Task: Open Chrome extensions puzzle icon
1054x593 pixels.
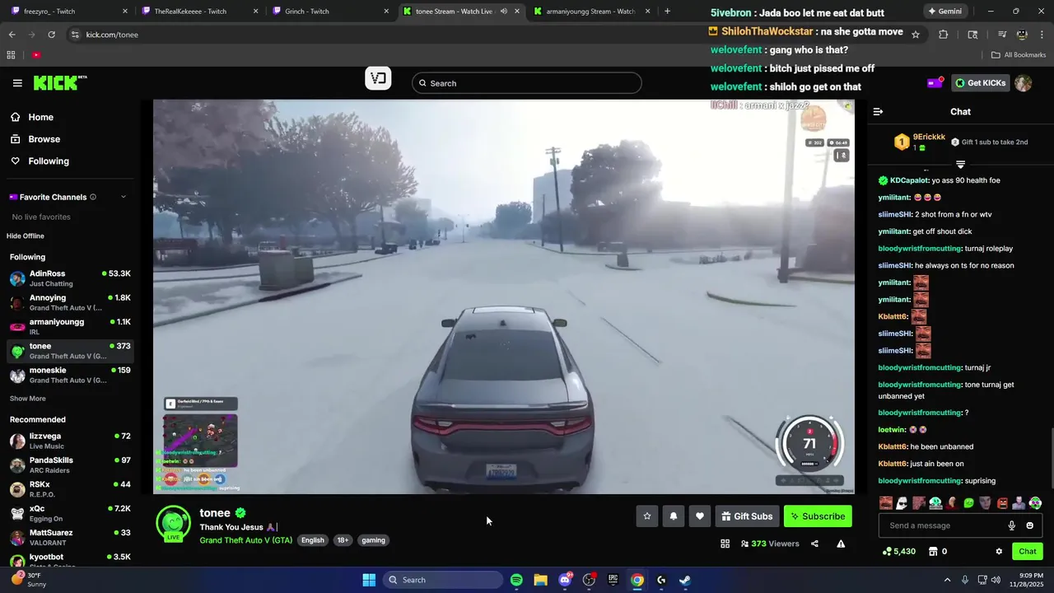Action: pyautogui.click(x=944, y=35)
